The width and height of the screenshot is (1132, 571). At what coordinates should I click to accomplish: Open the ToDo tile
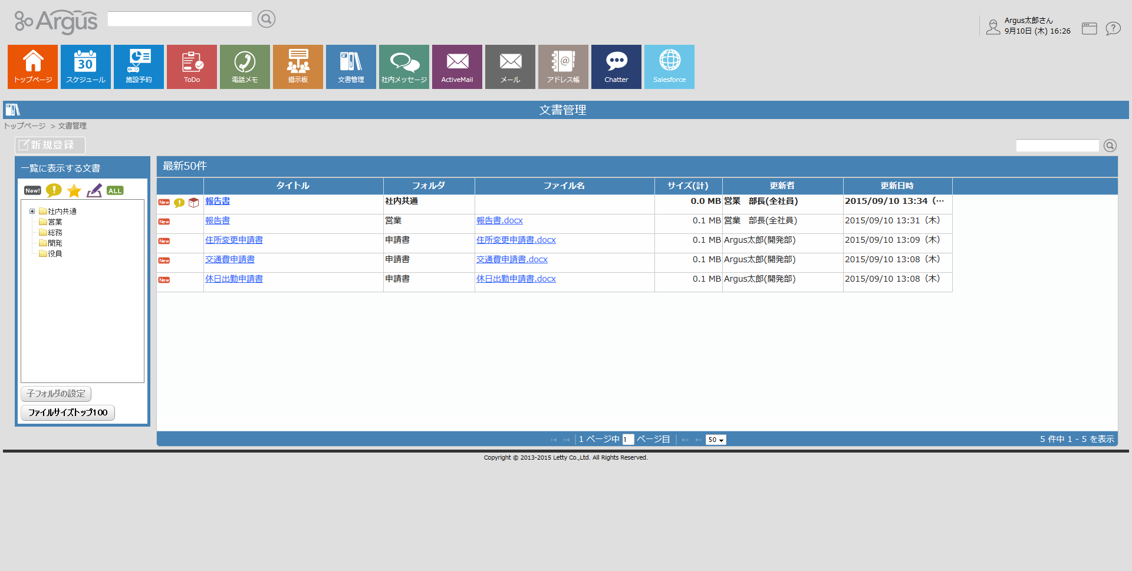[192, 67]
